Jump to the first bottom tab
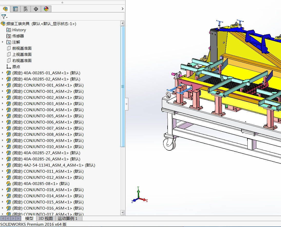The image size is (281, 227). [3, 218]
